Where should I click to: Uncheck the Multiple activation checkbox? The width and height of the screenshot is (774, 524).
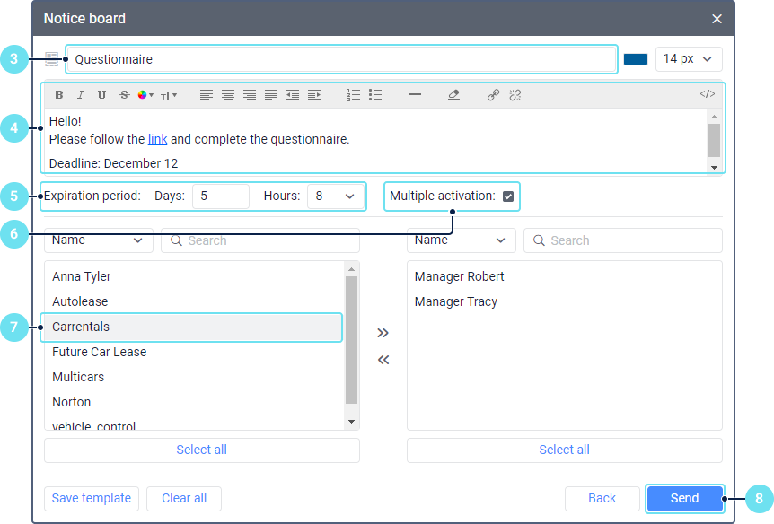(508, 196)
